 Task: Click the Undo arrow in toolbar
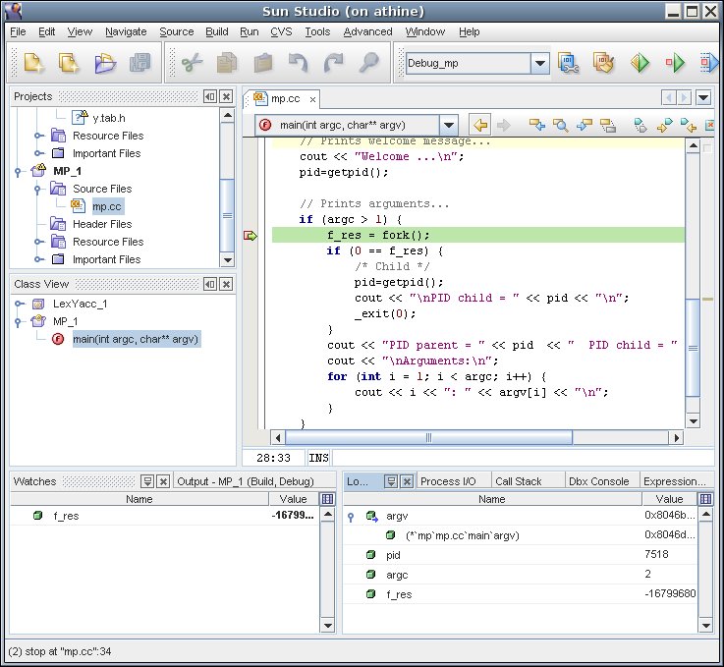(299, 64)
